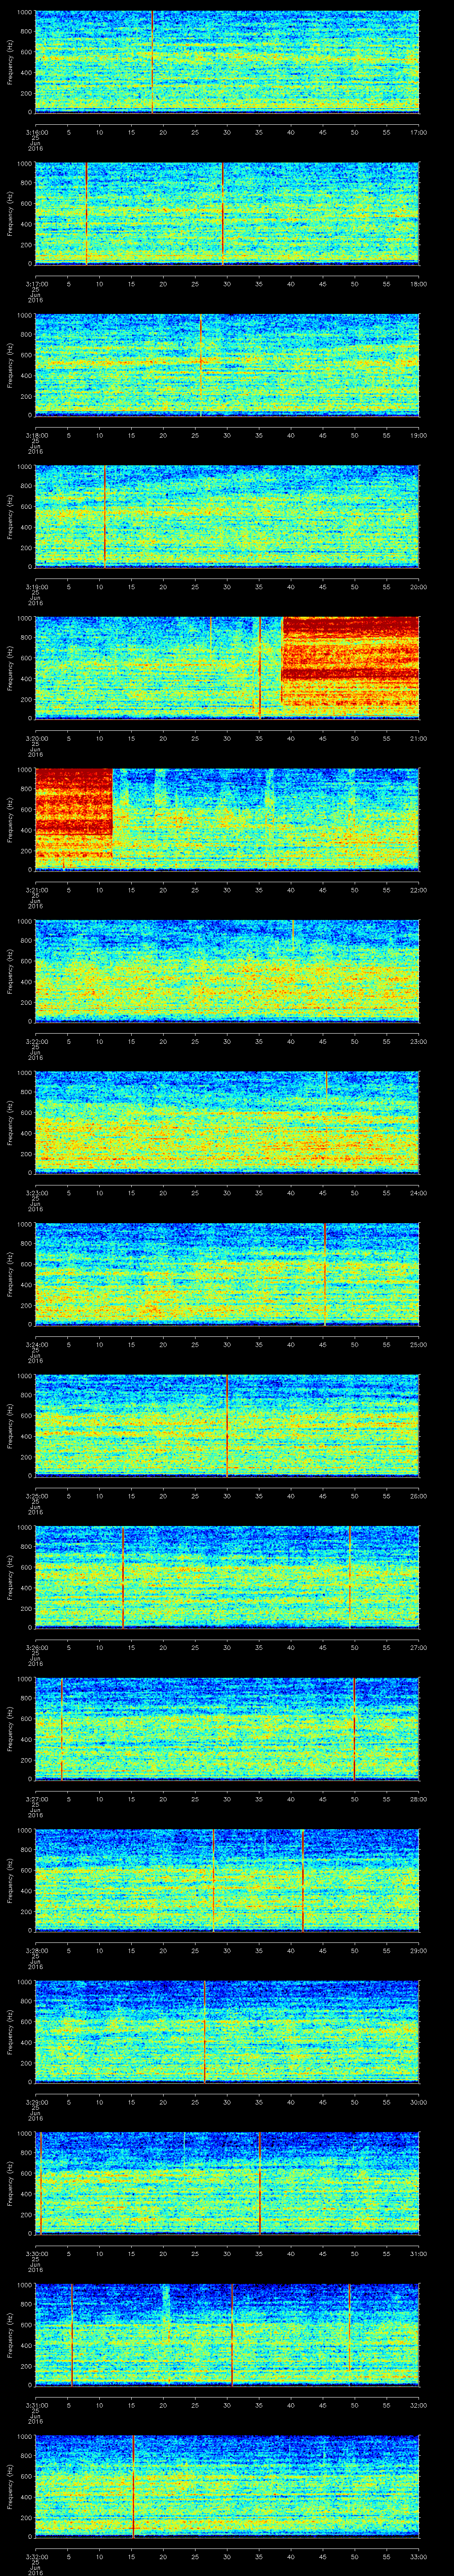
Task: Click the 25:00 end time label
Action: coord(418,1344)
